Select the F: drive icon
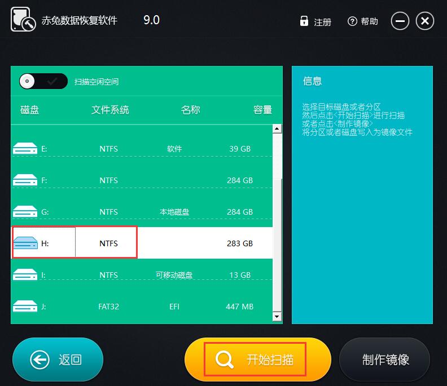Viewport: 447px width, 386px height. 25,180
